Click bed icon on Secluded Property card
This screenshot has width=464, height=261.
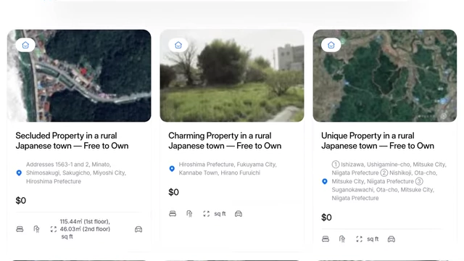pyautogui.click(x=20, y=229)
